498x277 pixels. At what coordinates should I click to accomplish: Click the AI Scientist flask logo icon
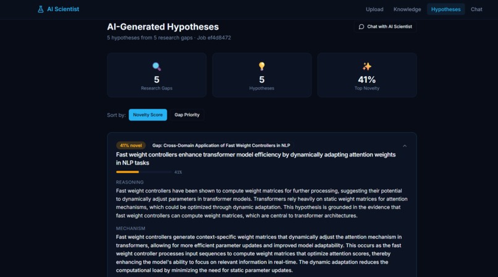[41, 9]
